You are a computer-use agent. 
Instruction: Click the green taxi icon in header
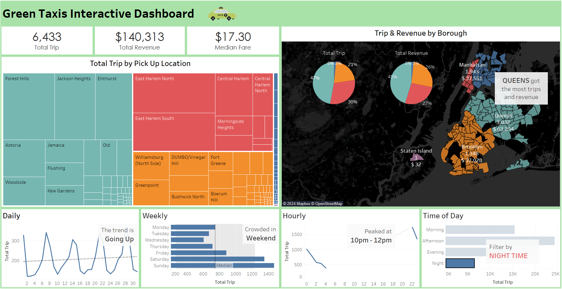coord(222,14)
